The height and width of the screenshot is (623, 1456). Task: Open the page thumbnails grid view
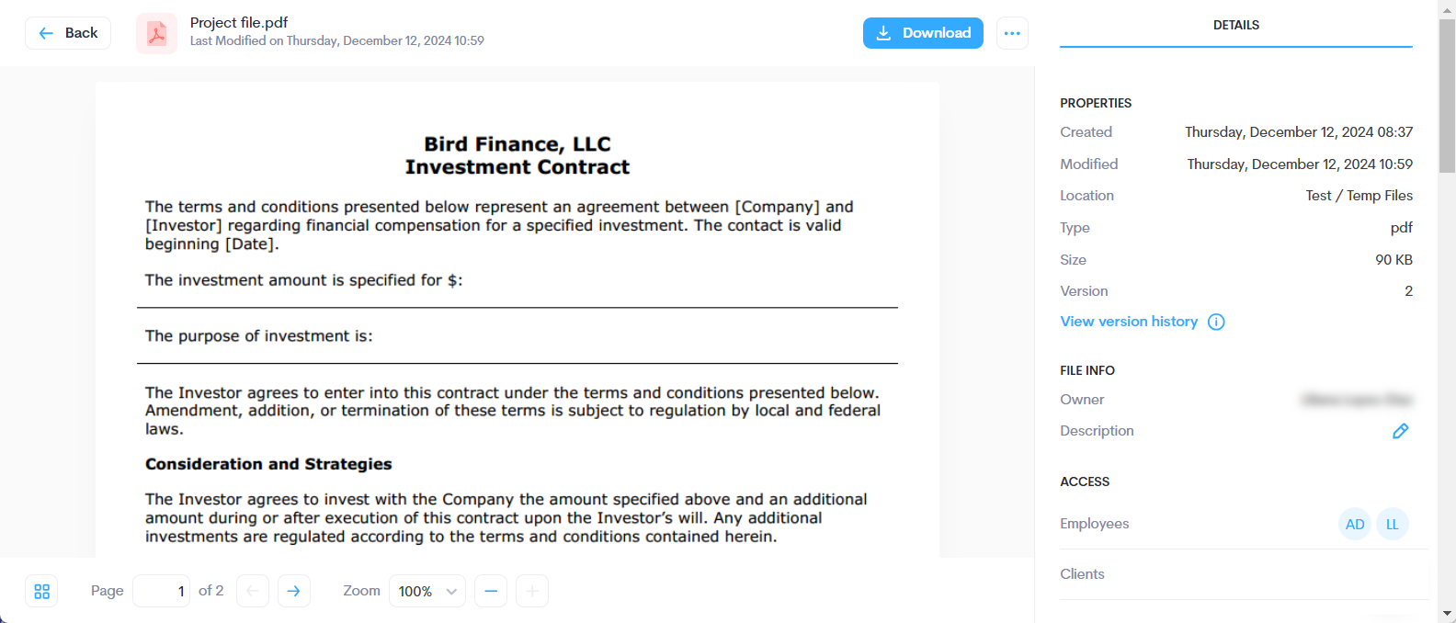[x=41, y=591]
